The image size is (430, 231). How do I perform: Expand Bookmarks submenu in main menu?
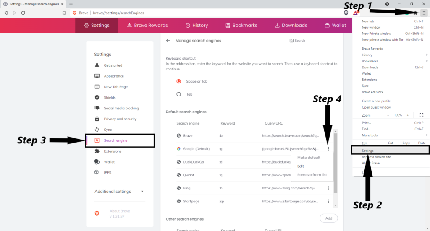tap(391, 61)
